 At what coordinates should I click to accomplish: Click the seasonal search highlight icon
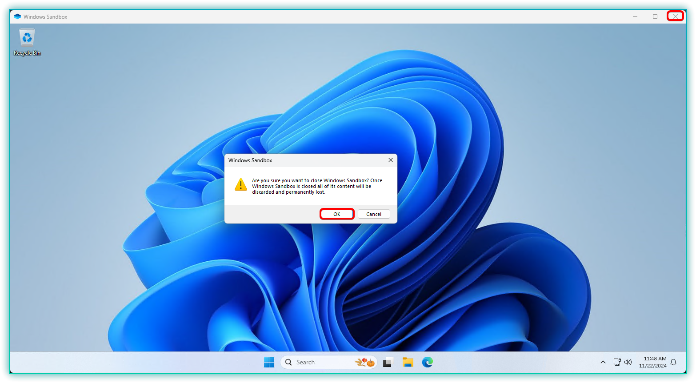pos(365,363)
